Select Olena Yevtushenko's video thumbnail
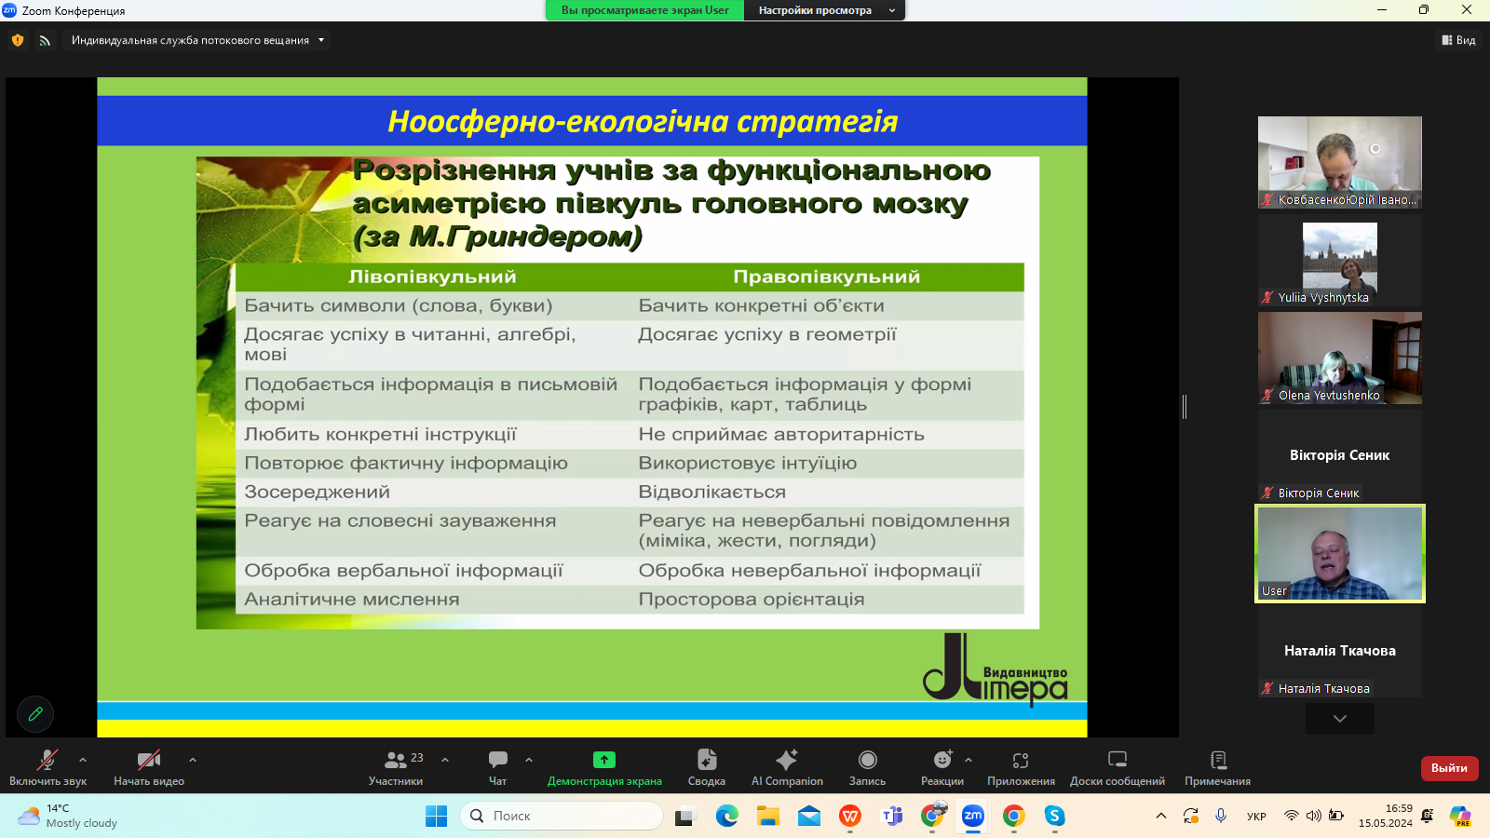The height and width of the screenshot is (838, 1490). (x=1339, y=358)
